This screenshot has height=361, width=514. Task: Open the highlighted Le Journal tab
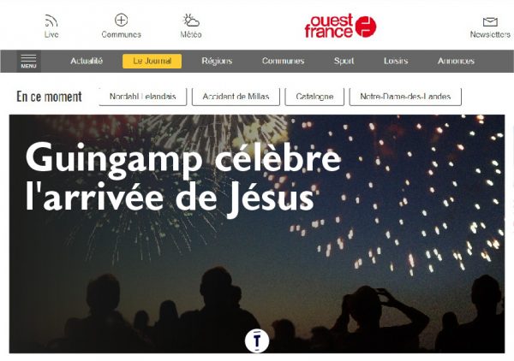click(152, 62)
